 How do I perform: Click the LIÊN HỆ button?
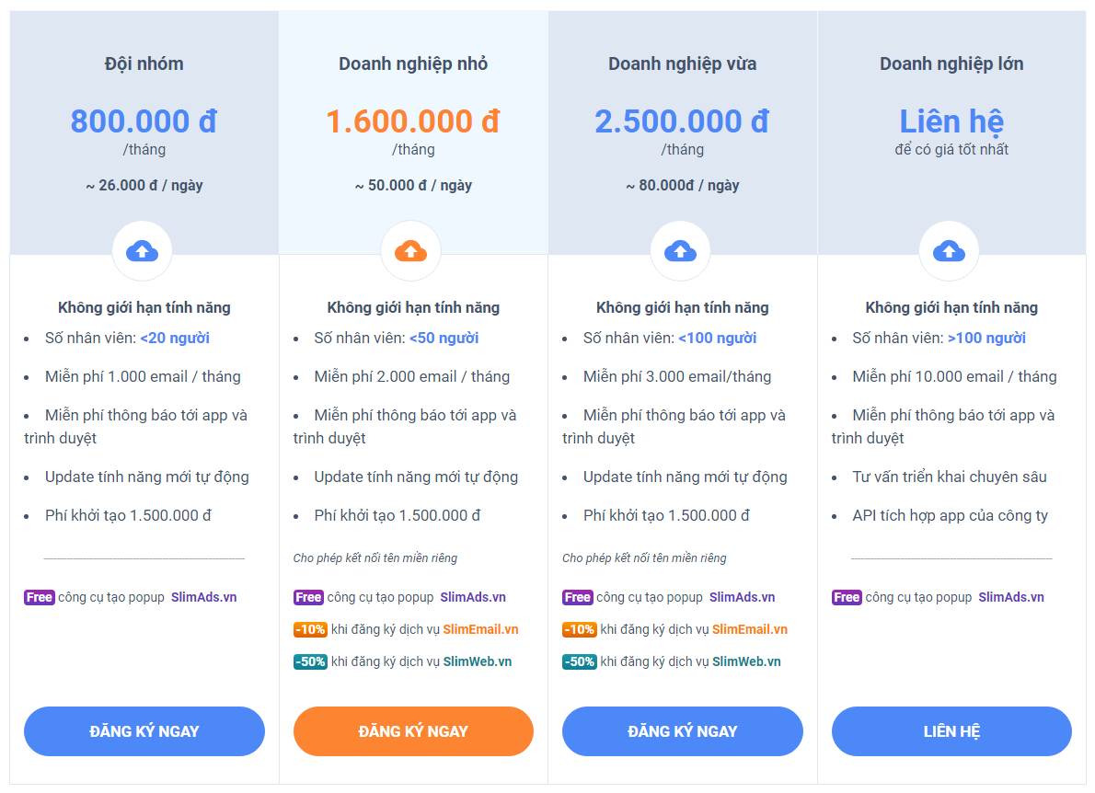(x=951, y=730)
